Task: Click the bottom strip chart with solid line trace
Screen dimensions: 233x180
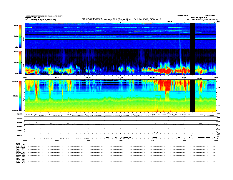Action: (x=120, y=136)
